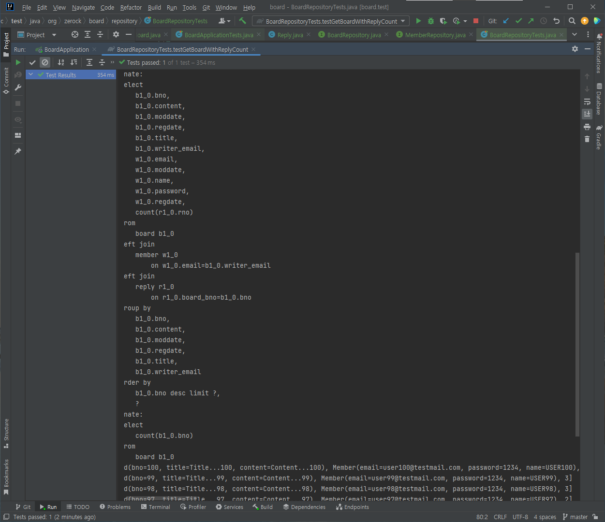The height and width of the screenshot is (522, 605).
Task: Select the BoardApplication run tab
Action: coord(66,49)
